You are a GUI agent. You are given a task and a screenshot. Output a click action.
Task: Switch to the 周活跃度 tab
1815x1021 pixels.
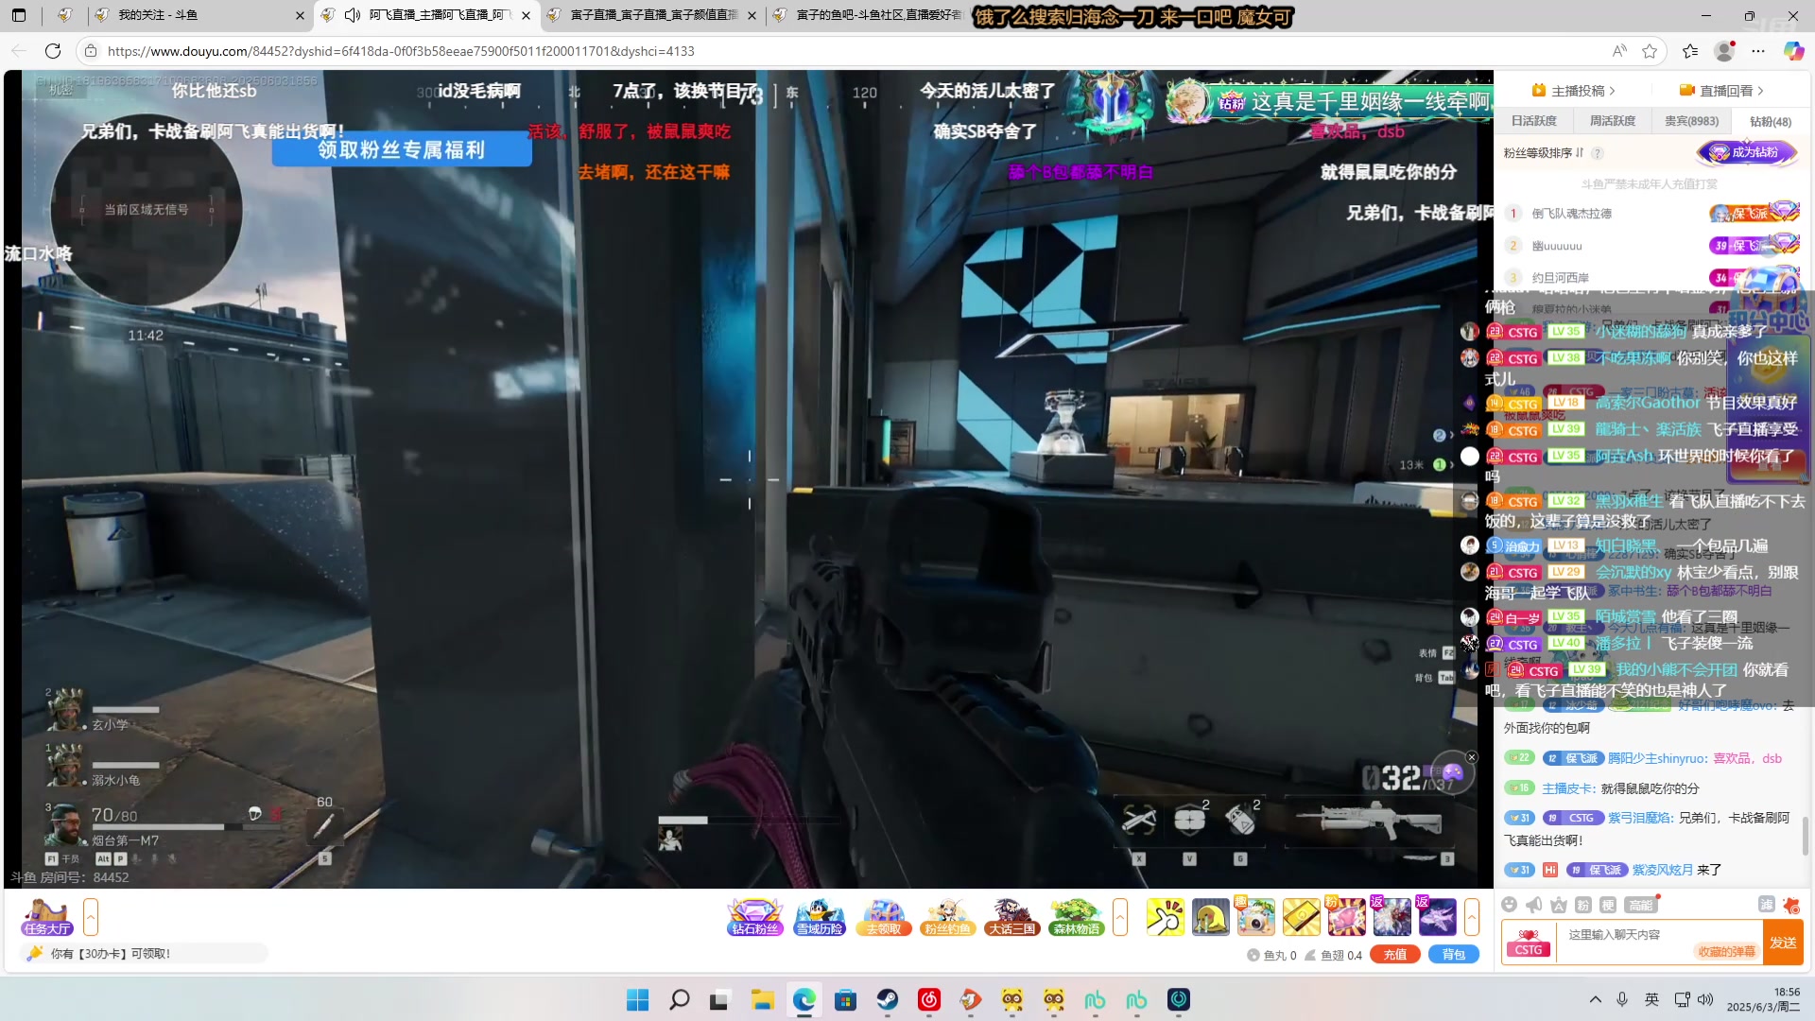(1613, 121)
